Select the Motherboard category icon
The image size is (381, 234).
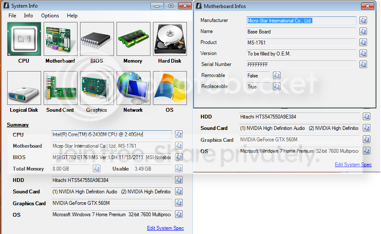pos(61,39)
